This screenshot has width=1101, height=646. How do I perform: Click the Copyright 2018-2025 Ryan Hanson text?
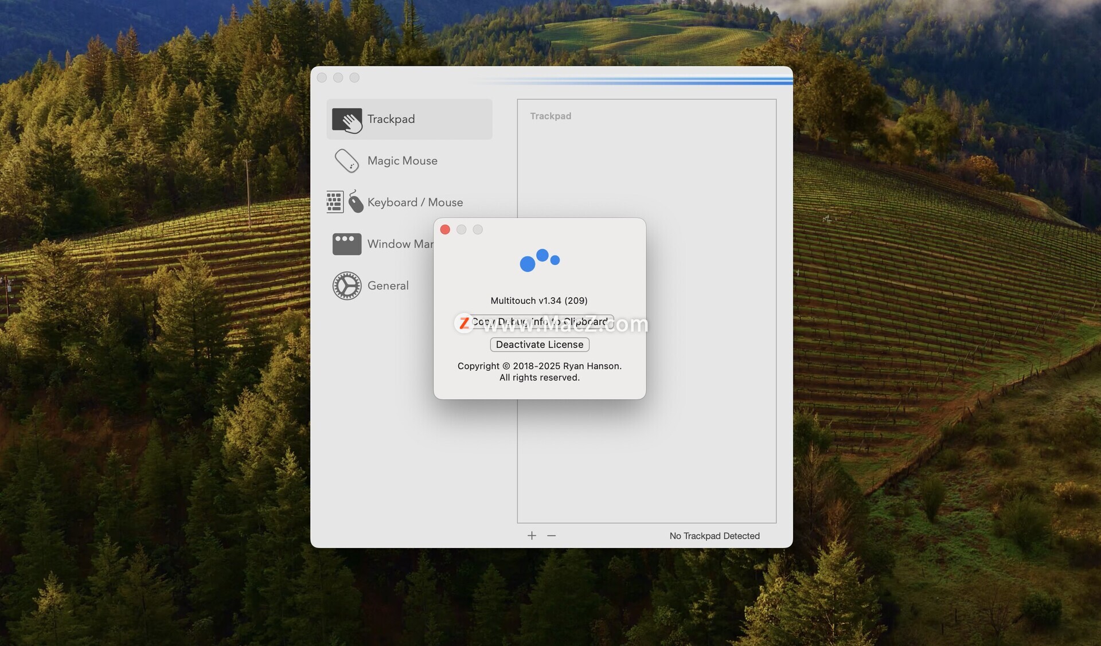click(x=540, y=366)
